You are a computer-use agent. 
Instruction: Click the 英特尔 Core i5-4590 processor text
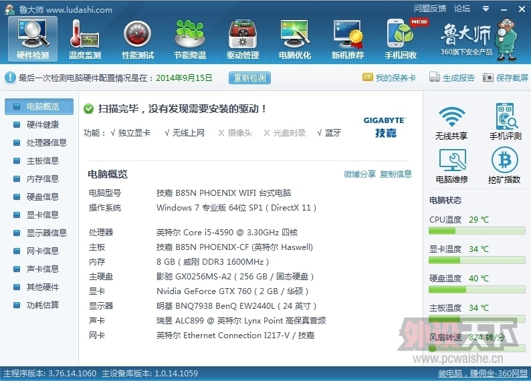tap(227, 233)
